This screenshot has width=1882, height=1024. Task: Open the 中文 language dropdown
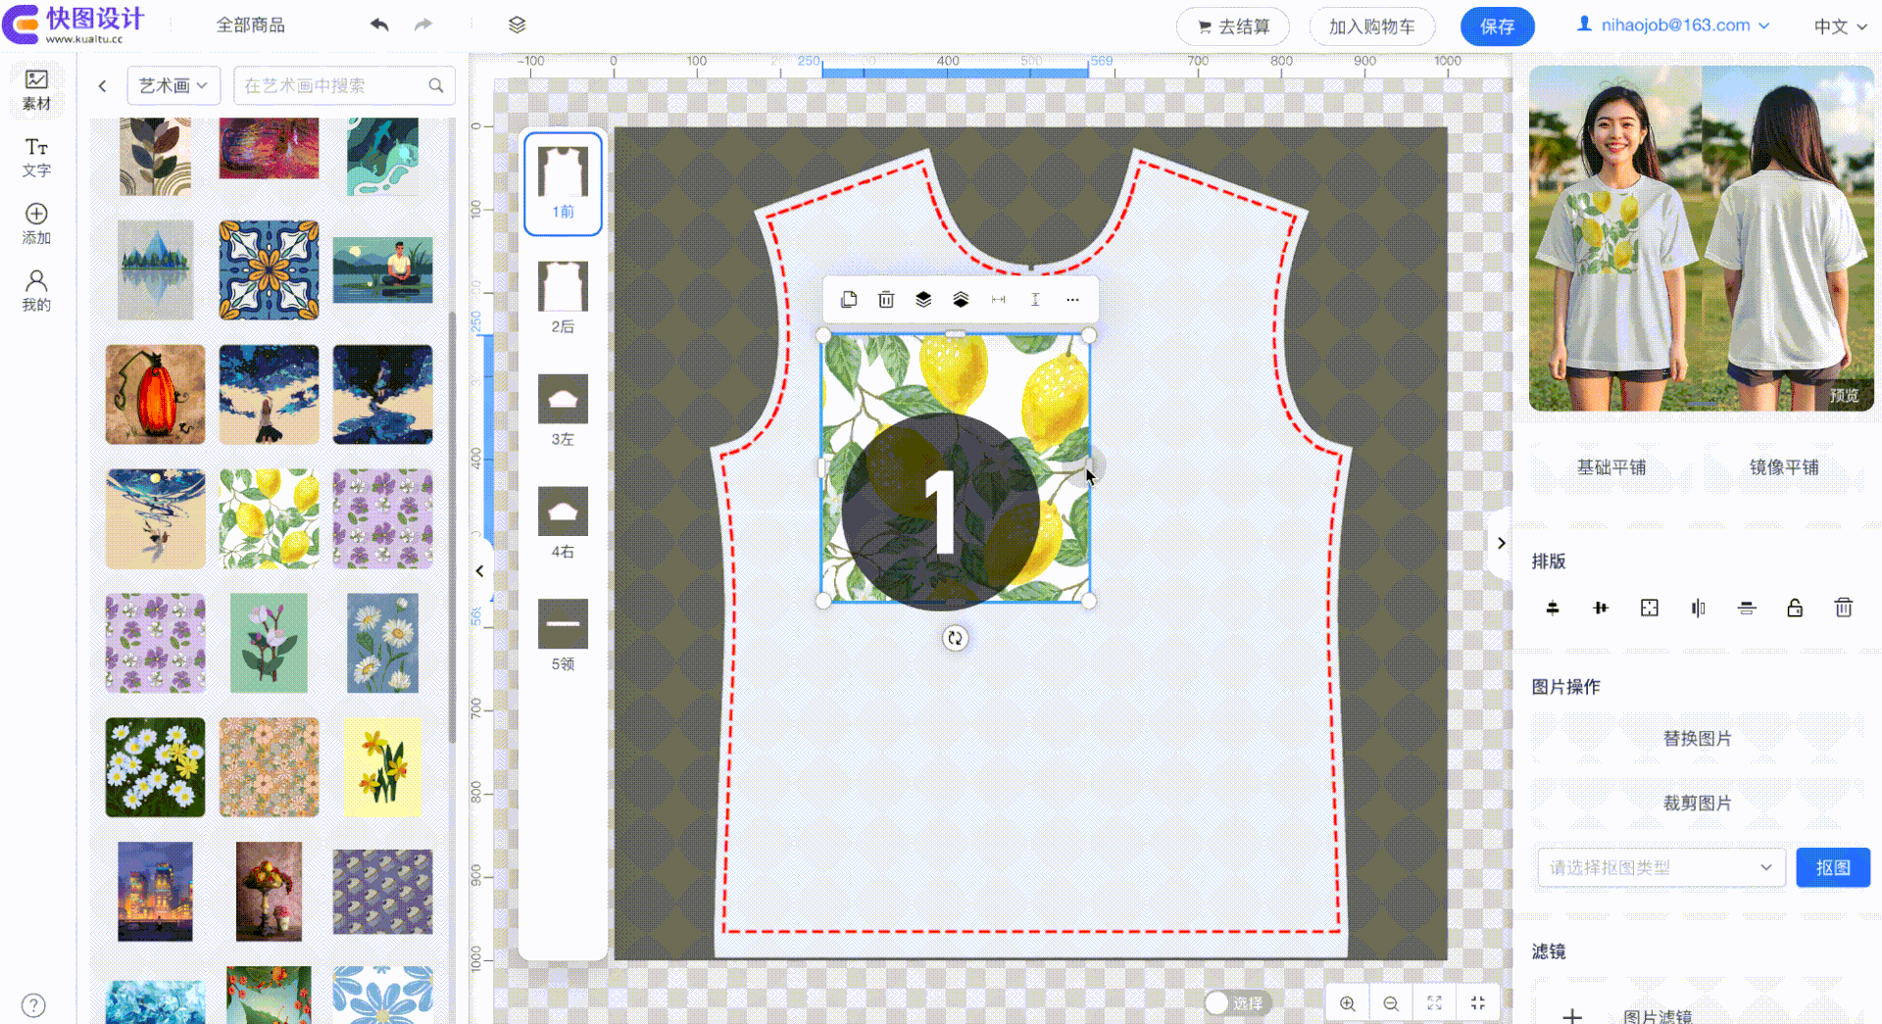tap(1840, 26)
